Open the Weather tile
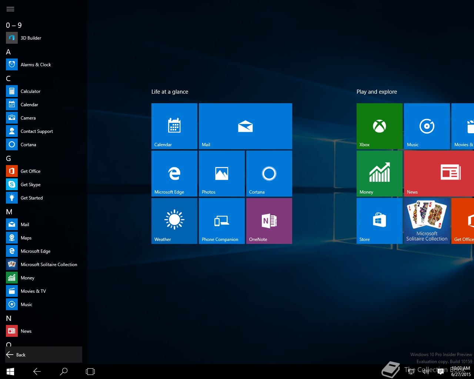Screen dimensions: 474x379 pos(174,221)
